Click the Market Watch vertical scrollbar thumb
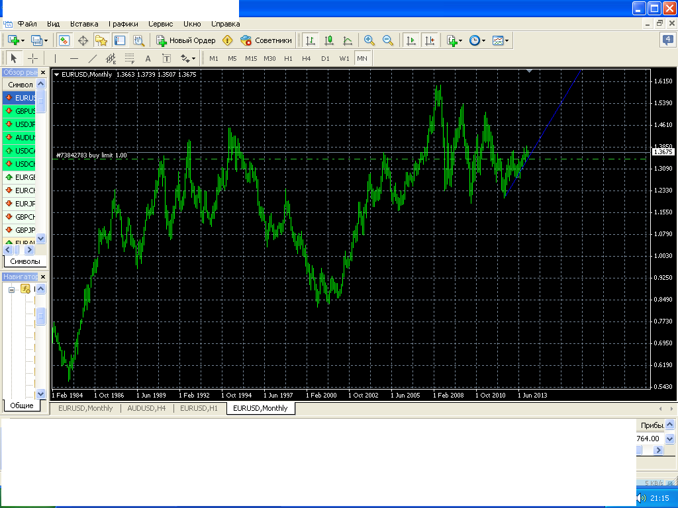The image size is (678, 508). (40, 101)
